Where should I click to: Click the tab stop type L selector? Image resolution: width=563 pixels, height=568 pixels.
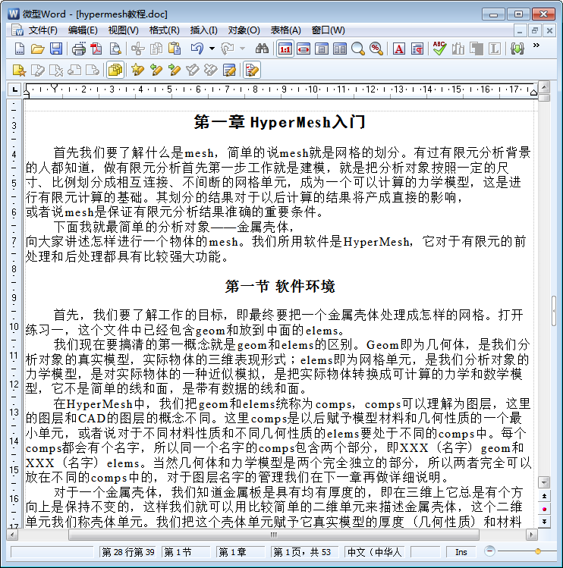(14, 89)
